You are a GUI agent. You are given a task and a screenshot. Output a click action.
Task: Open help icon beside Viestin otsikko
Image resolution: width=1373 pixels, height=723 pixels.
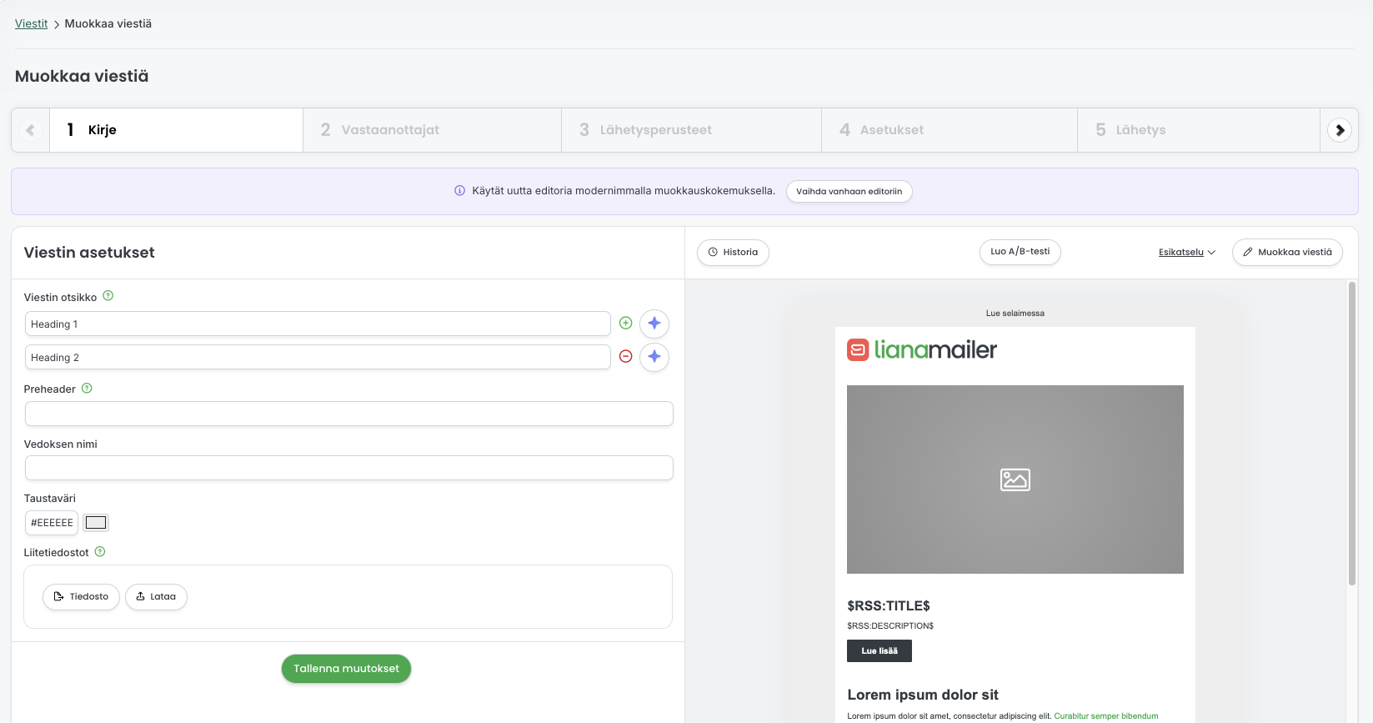point(108,296)
